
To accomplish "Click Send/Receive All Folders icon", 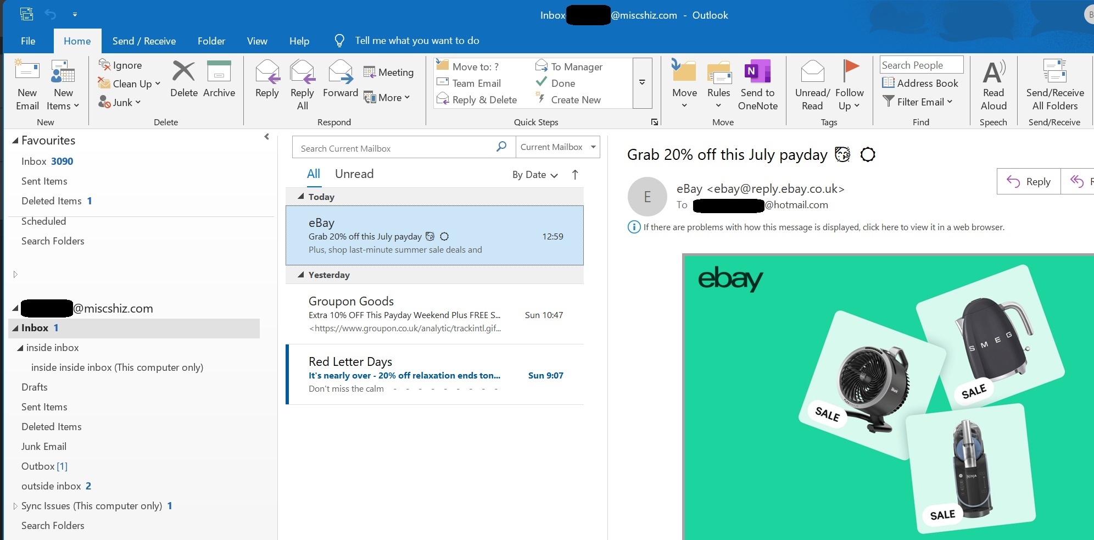I will pyautogui.click(x=1054, y=71).
